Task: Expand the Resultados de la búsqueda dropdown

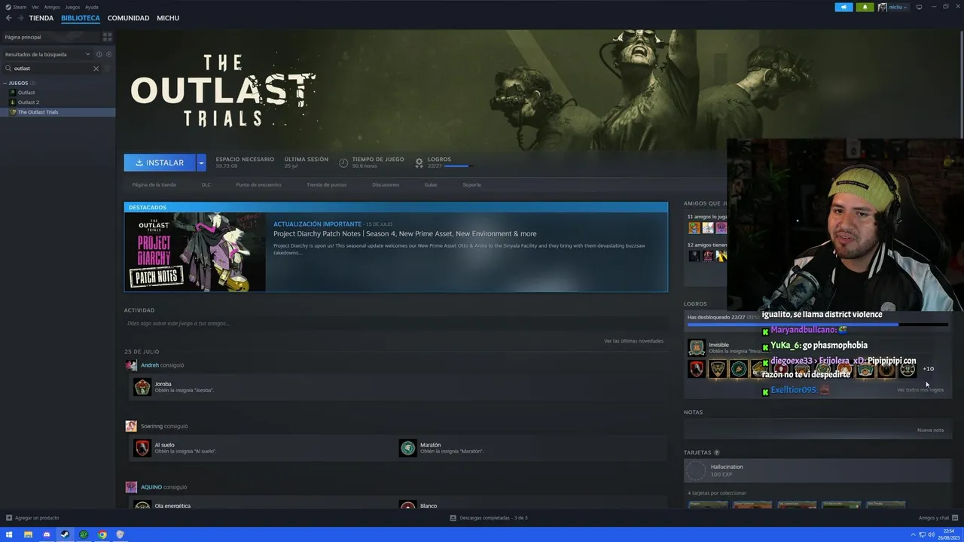Action: pyautogui.click(x=47, y=54)
